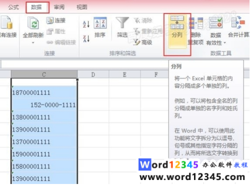Toggle the 筛选 filter funnel
Image resolution: width=250 pixels, height=185 pixels.
[122, 27]
